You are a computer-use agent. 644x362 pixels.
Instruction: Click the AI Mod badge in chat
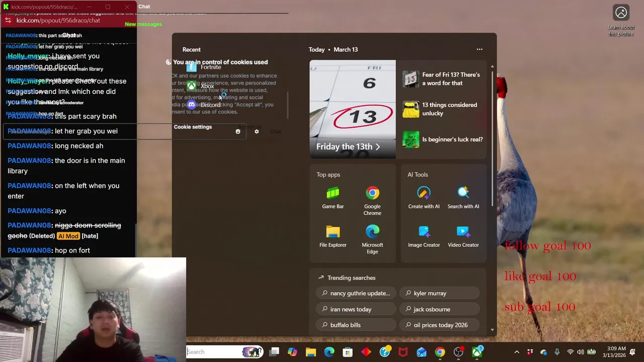pos(68,236)
